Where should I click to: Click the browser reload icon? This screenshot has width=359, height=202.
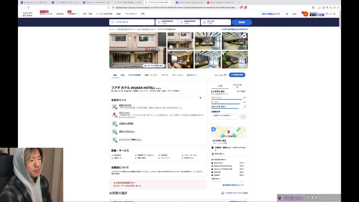point(28,8)
